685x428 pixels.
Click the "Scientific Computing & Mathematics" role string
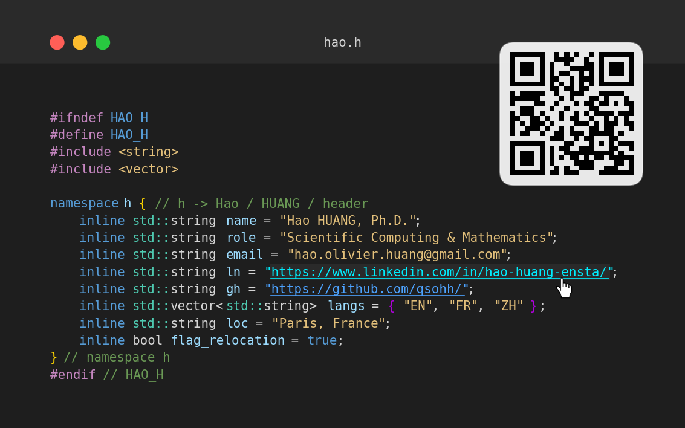[x=416, y=238]
